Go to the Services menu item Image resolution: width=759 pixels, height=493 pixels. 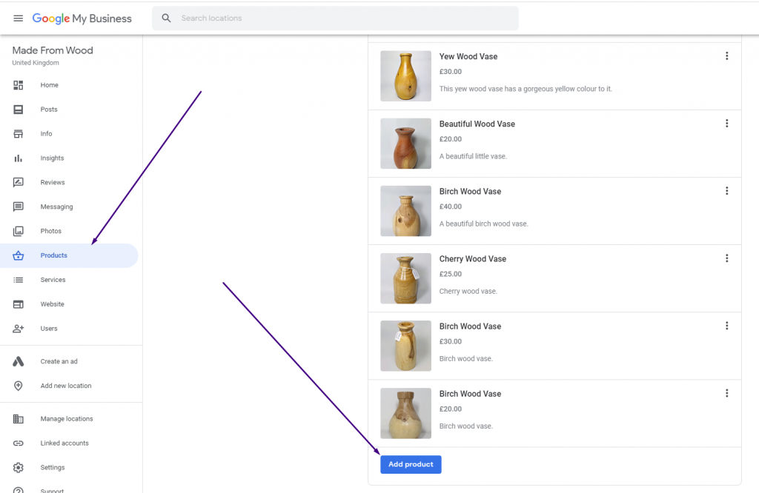point(71,280)
